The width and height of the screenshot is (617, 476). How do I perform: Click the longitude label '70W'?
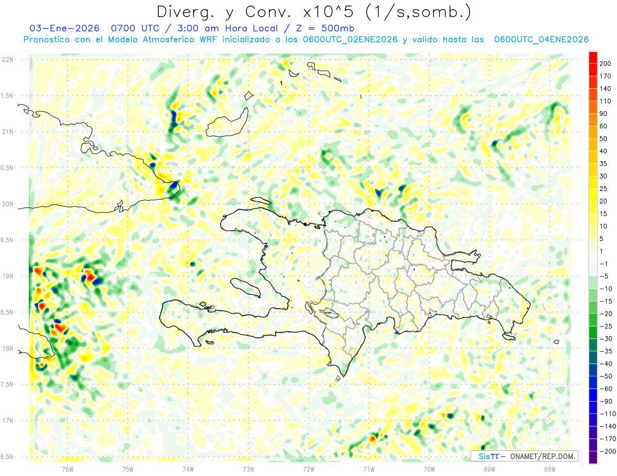point(429,469)
